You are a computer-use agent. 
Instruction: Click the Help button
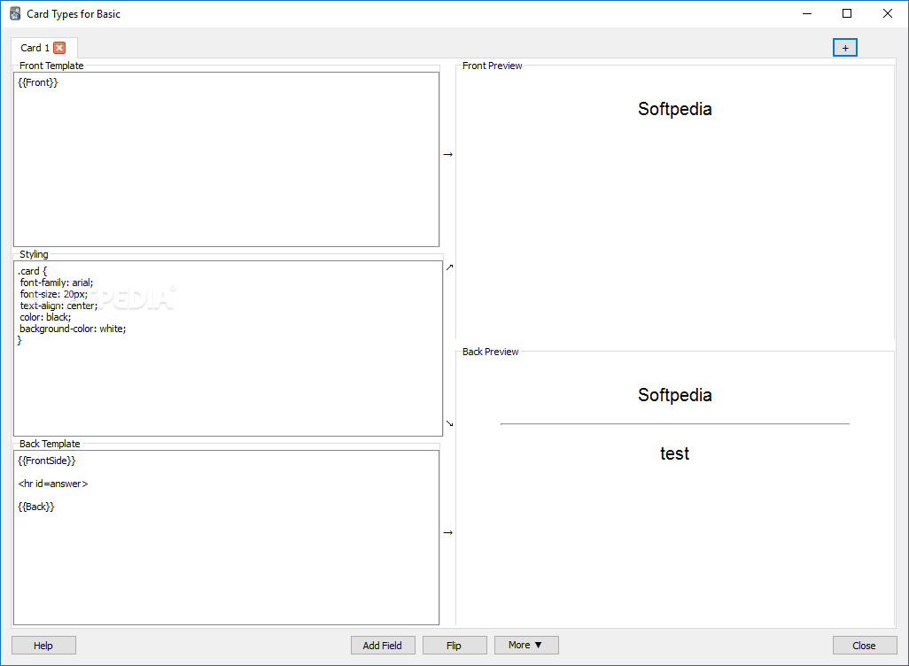[x=43, y=645]
